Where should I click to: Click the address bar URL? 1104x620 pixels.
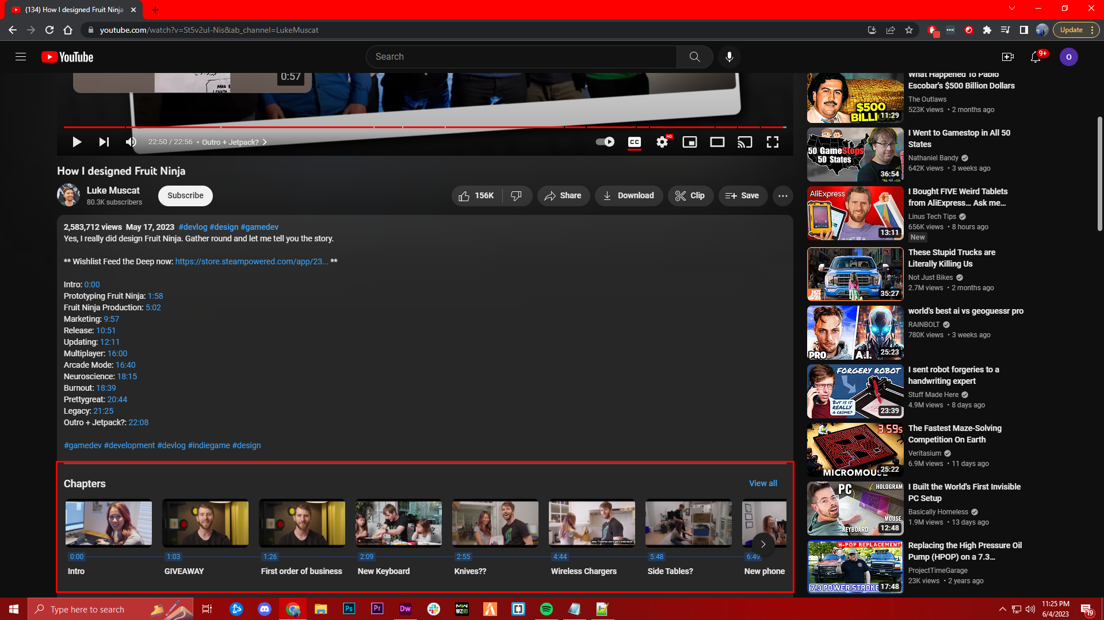209,30
